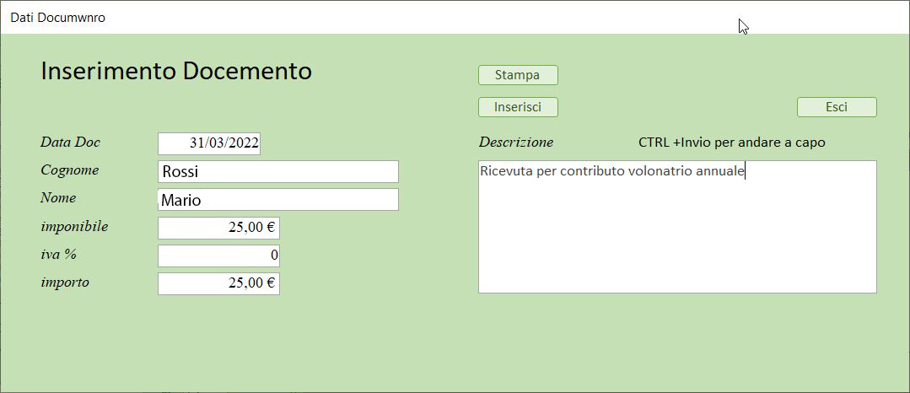Viewport: 910px width, 393px height.
Task: Focus the Data Doc date field
Action: click(209, 143)
